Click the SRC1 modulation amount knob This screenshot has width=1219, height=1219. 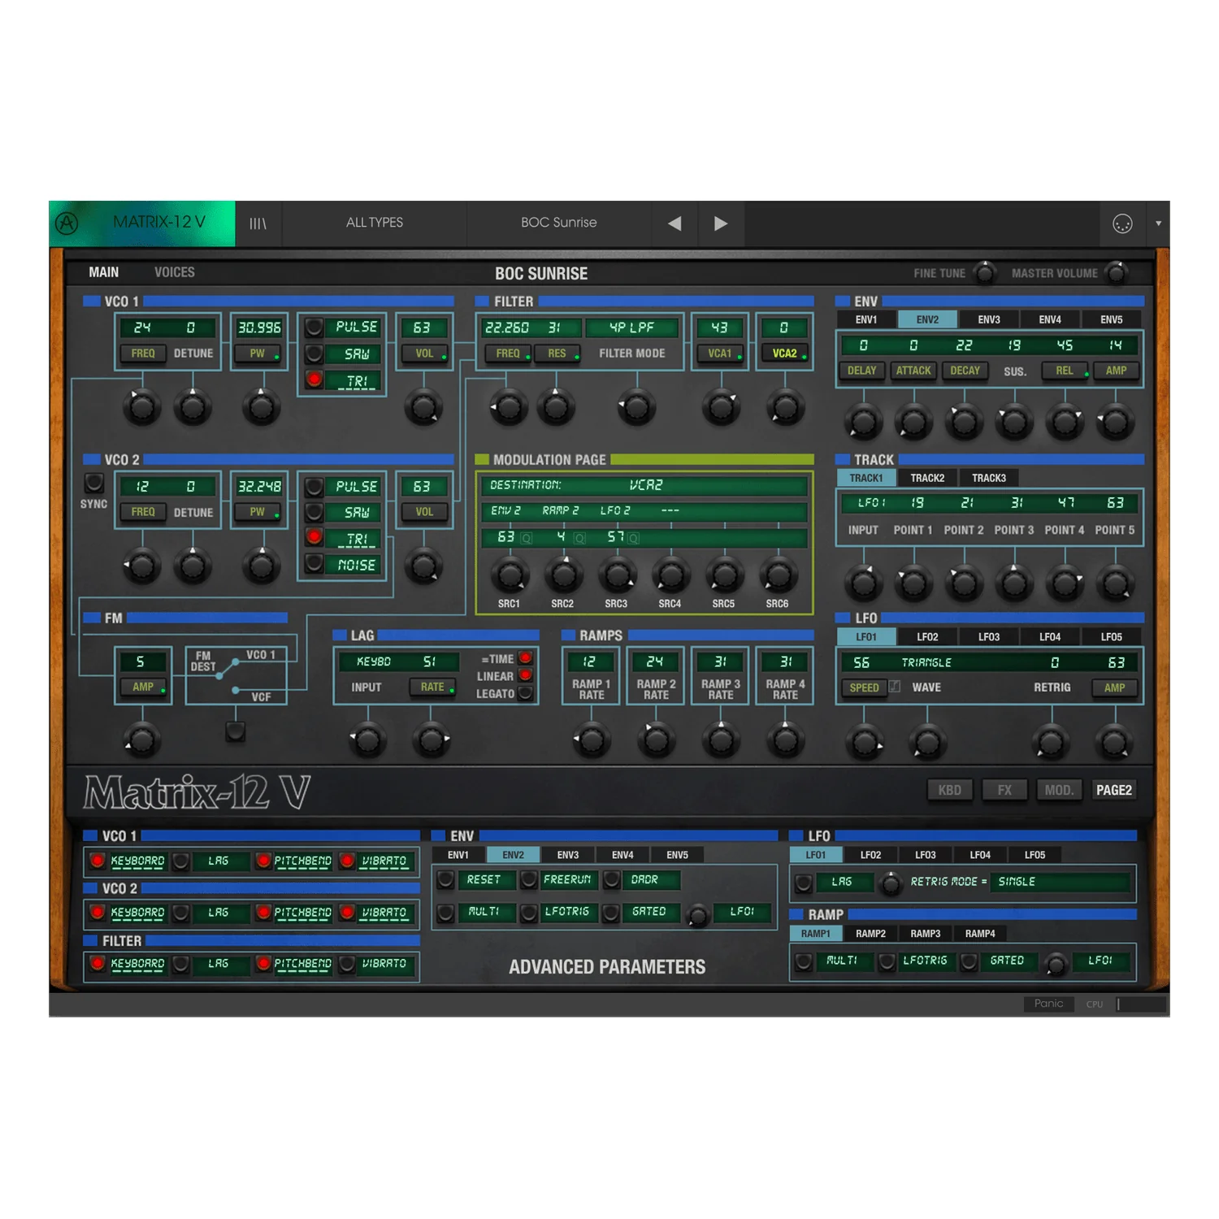(510, 574)
